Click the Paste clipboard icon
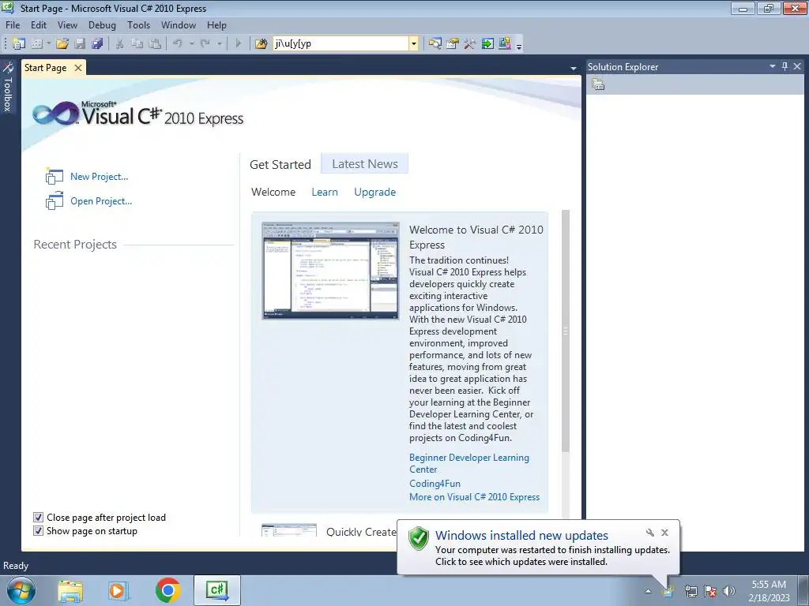Image resolution: width=809 pixels, height=606 pixels. [x=154, y=44]
